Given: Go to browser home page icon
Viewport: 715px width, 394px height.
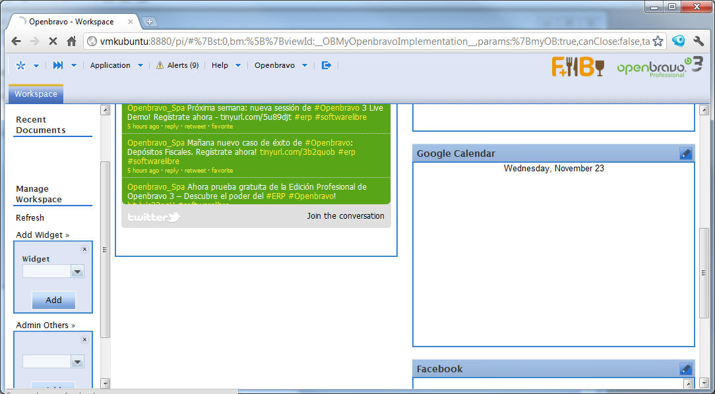Looking at the screenshot, I should pos(71,42).
